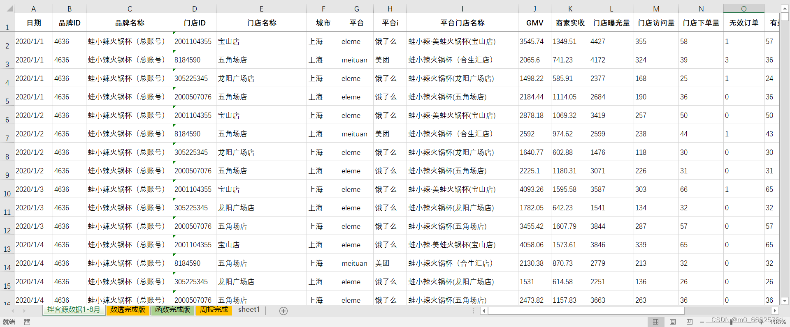Select column C header
The image size is (790, 327).
(130, 9)
